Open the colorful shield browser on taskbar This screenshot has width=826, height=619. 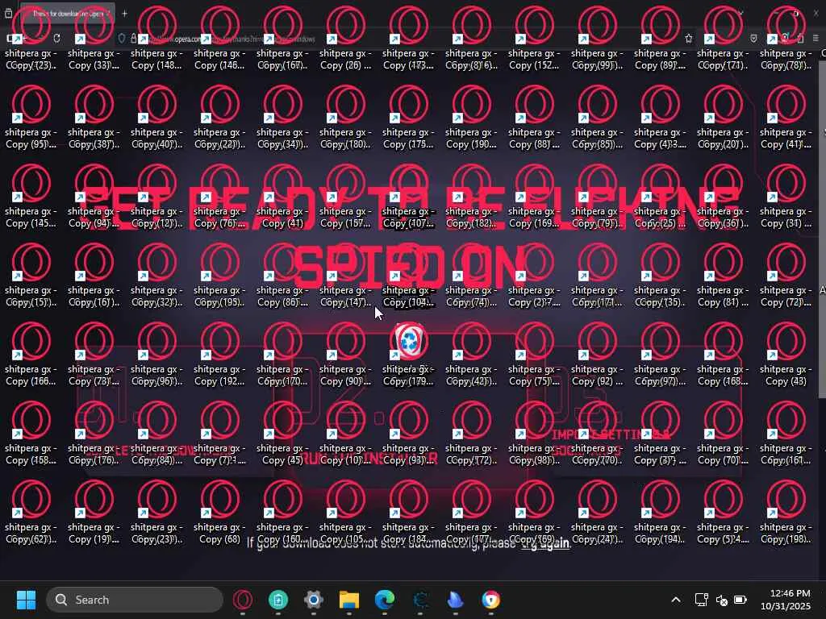491,600
